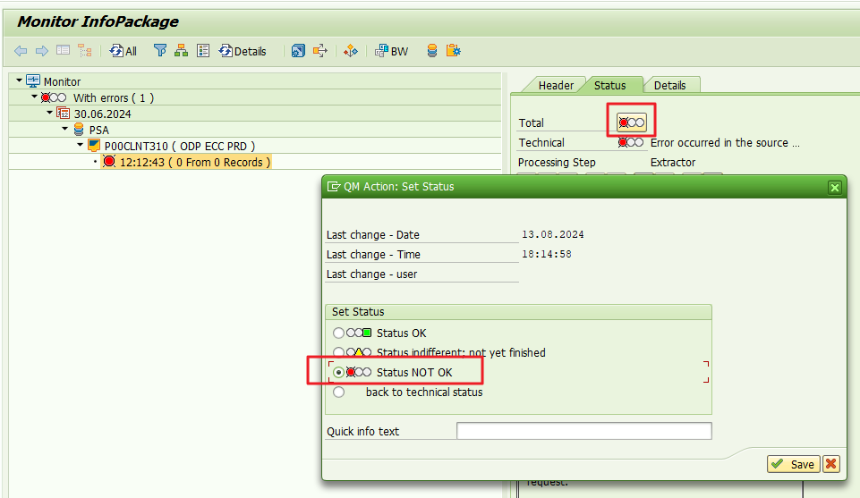Click the Monitor screen icon in tree

[x=33, y=81]
